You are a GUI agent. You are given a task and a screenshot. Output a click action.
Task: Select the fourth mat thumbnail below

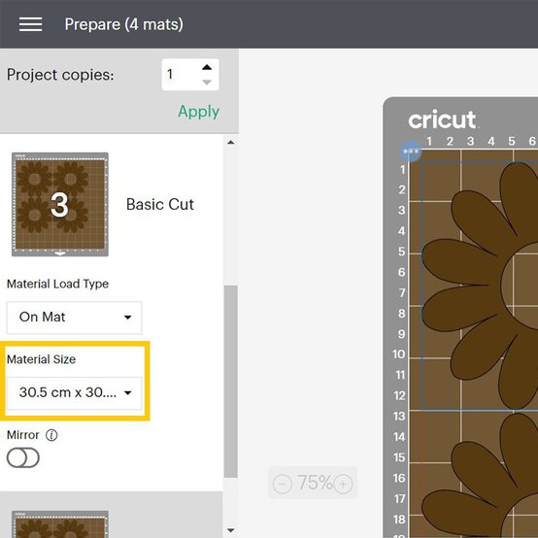tap(60, 524)
